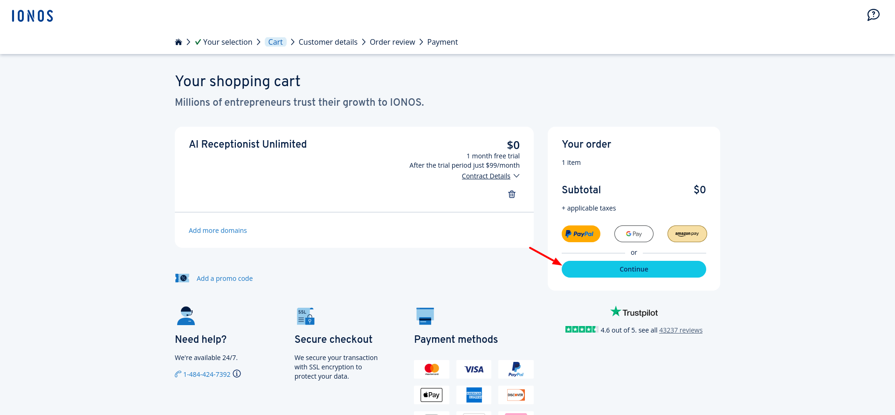Click the 'Secure checkout' heading

(x=334, y=340)
